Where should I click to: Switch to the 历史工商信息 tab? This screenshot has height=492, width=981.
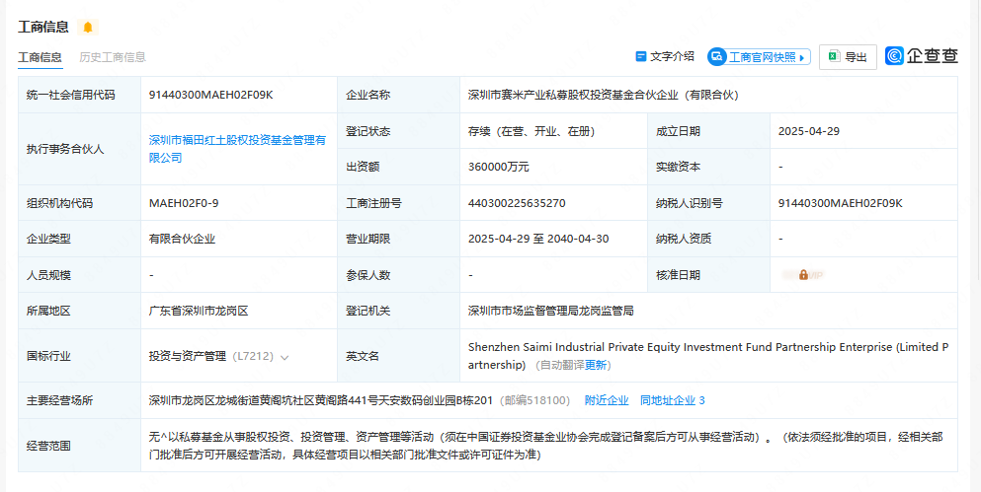[x=113, y=57]
